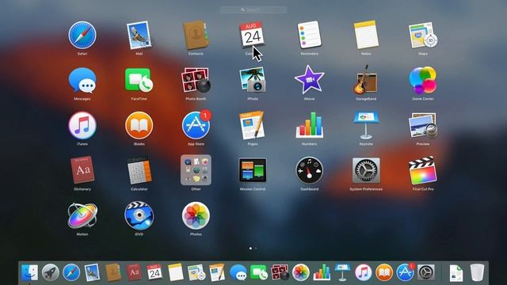Open Pages from the Dock
The height and width of the screenshot is (285, 507).
(x=217, y=272)
